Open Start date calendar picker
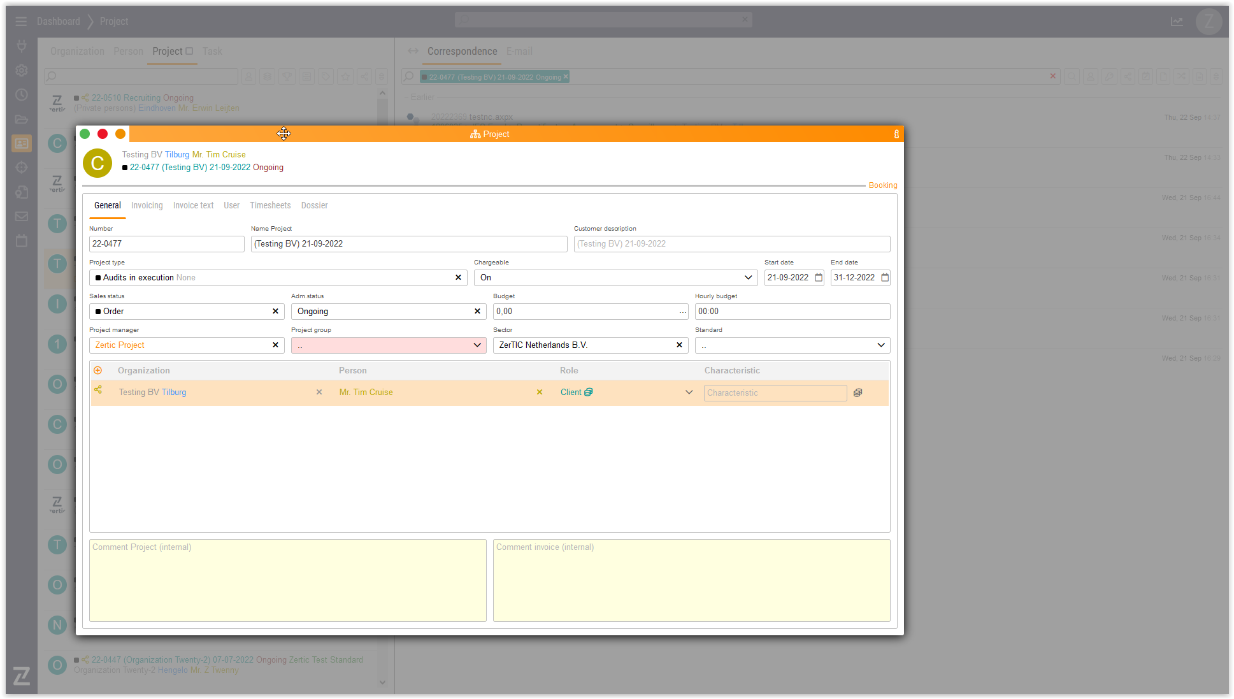The height and width of the screenshot is (699, 1234). [819, 278]
